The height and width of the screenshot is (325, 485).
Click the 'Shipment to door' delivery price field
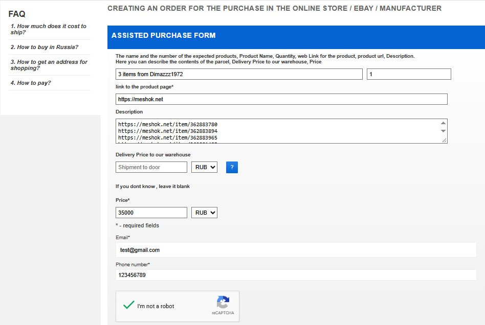point(151,167)
